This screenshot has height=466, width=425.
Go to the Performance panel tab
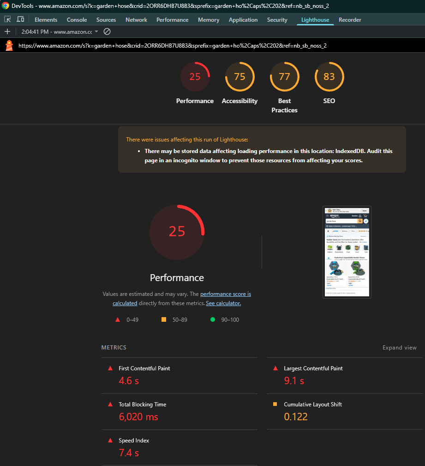pyautogui.click(x=172, y=19)
